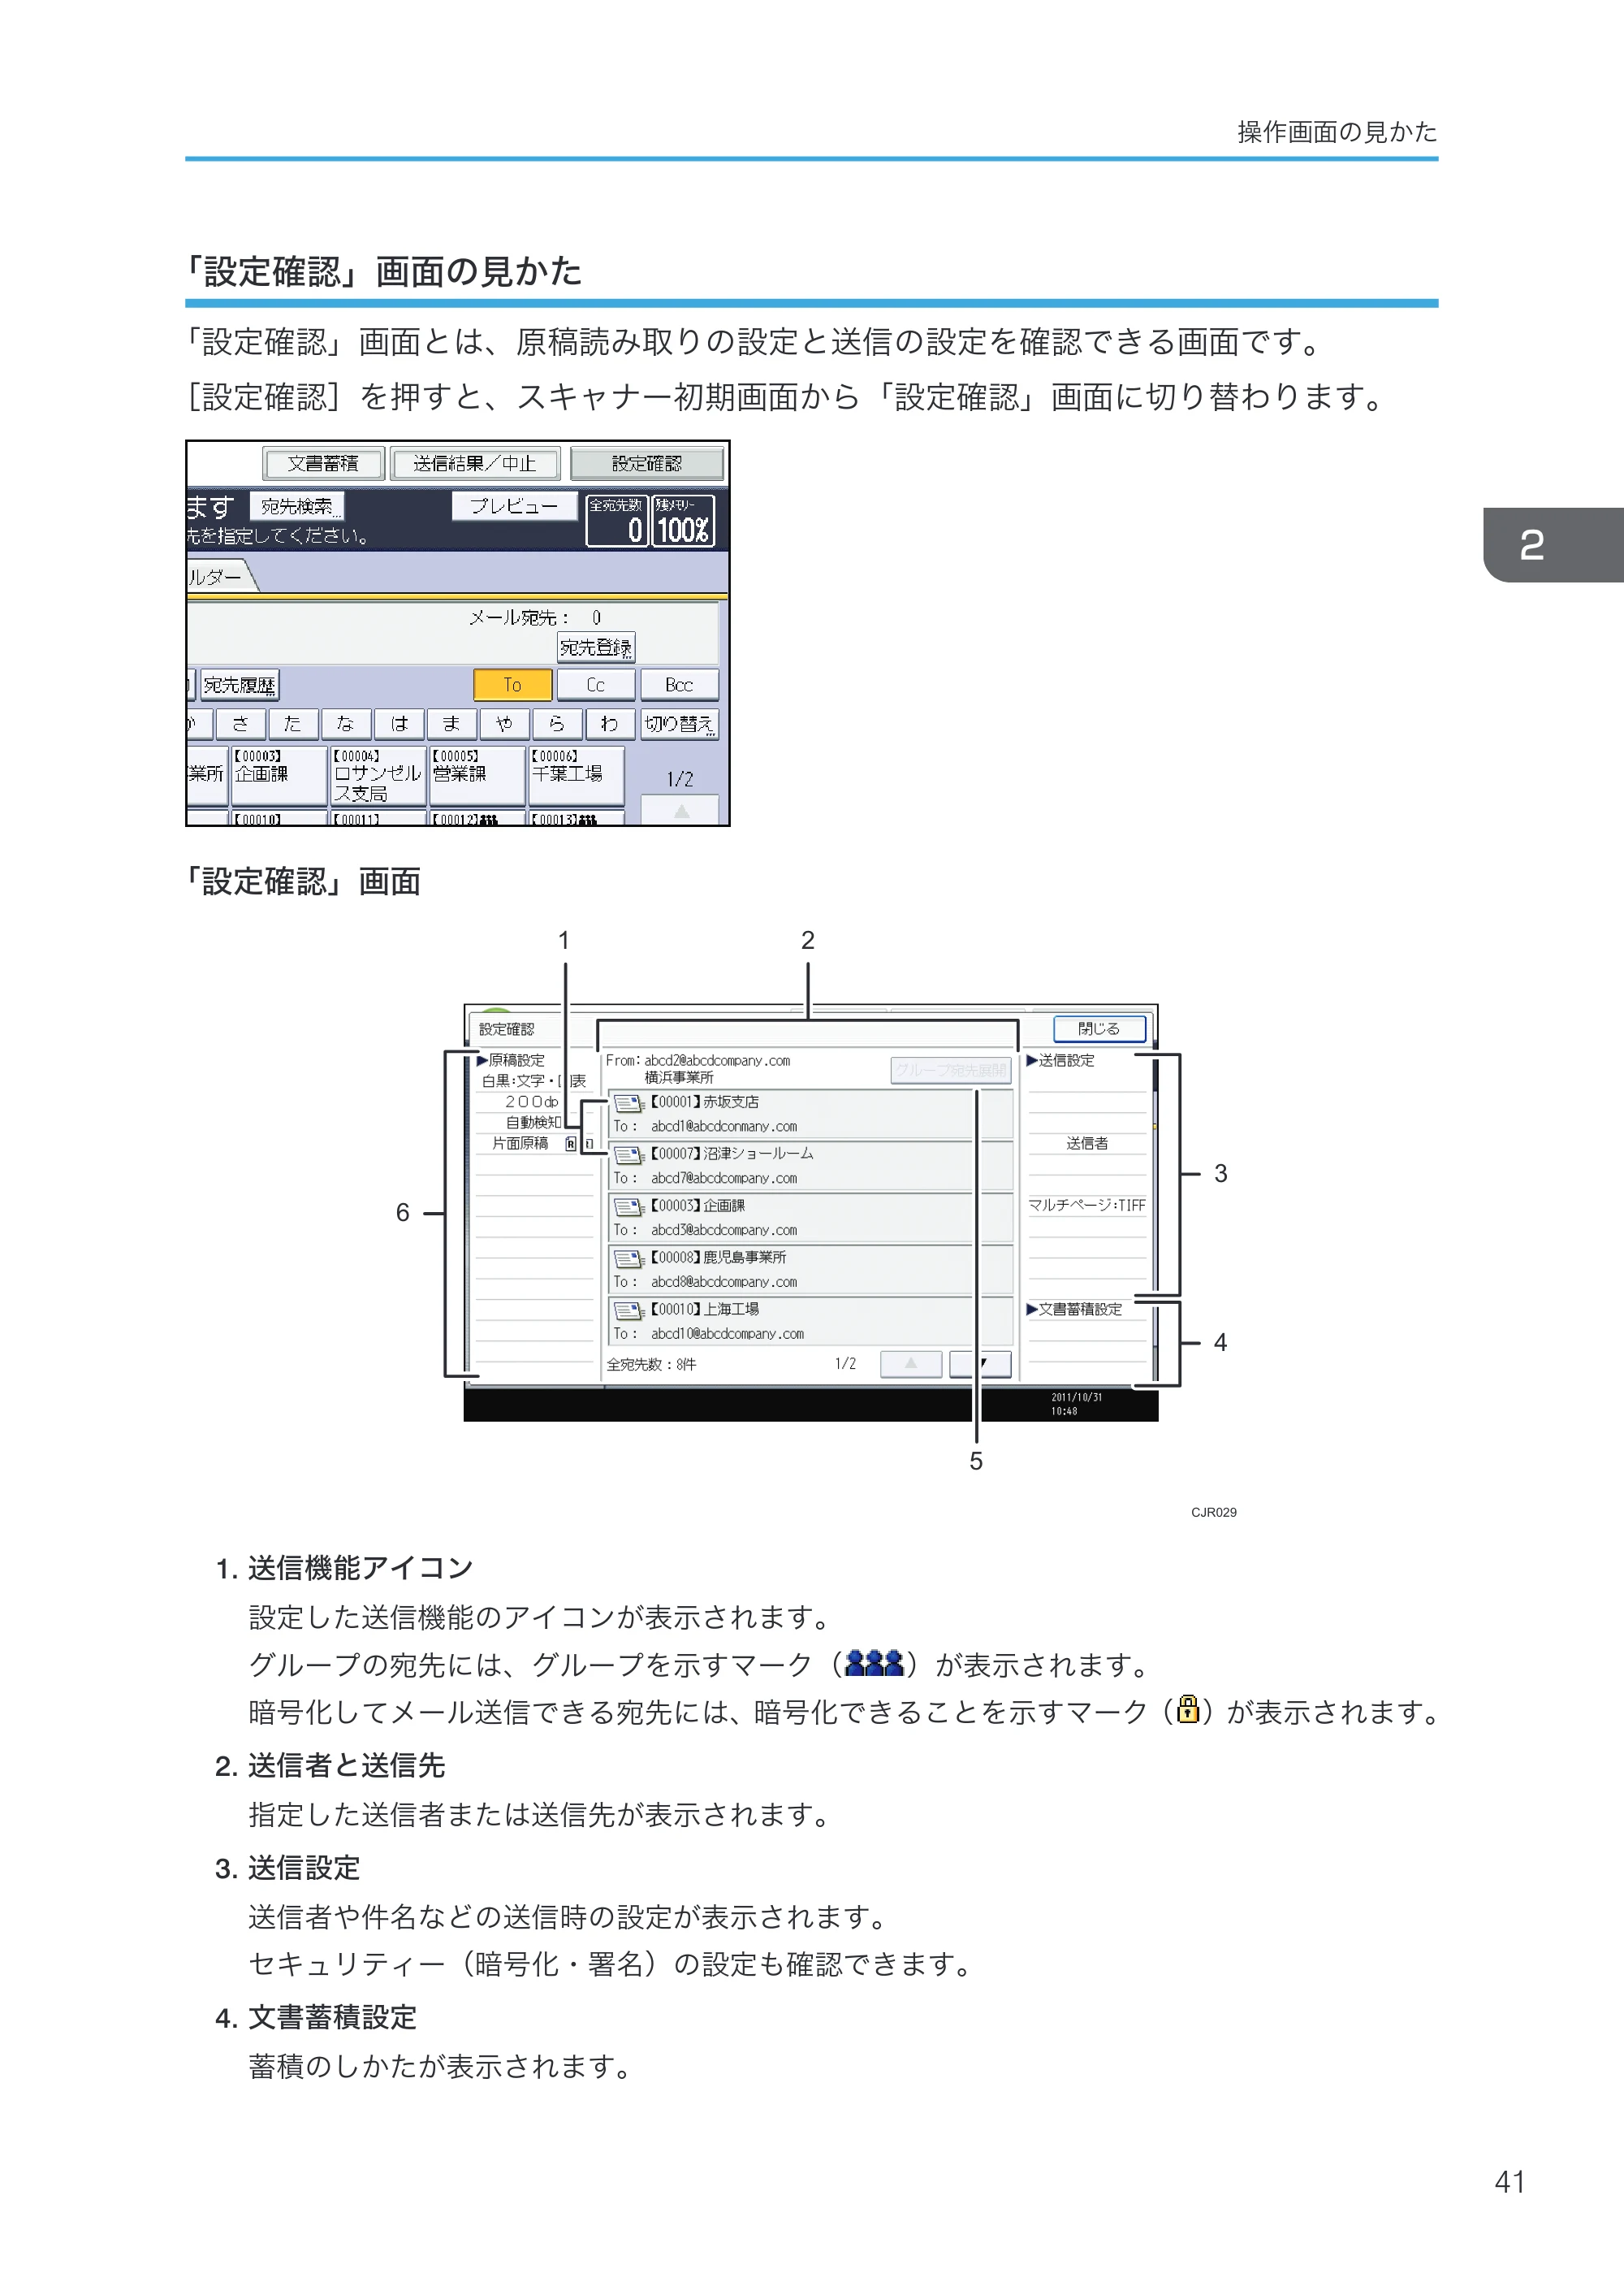The height and width of the screenshot is (2295, 1624).
Task: Click the From: abcd2@abcdcompany.com sender line
Action: (698, 1060)
